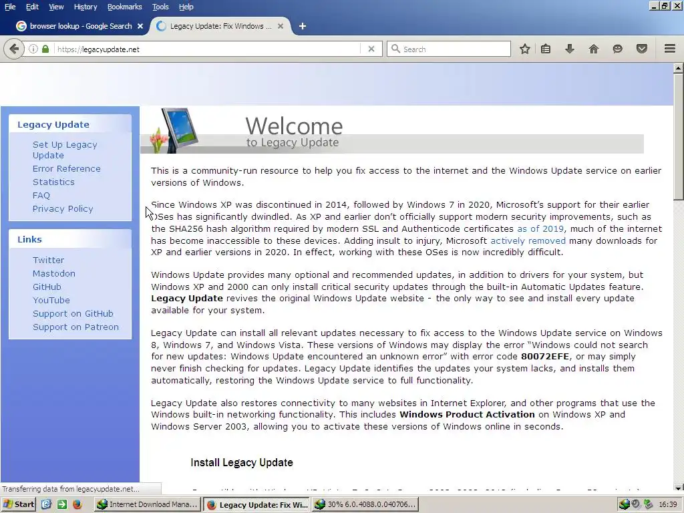Switch to the 30% download taskbar button

pyautogui.click(x=365, y=504)
